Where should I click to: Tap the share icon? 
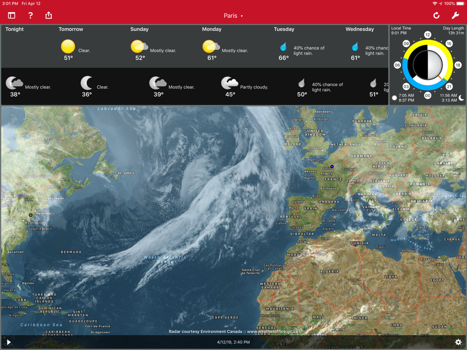tap(49, 15)
